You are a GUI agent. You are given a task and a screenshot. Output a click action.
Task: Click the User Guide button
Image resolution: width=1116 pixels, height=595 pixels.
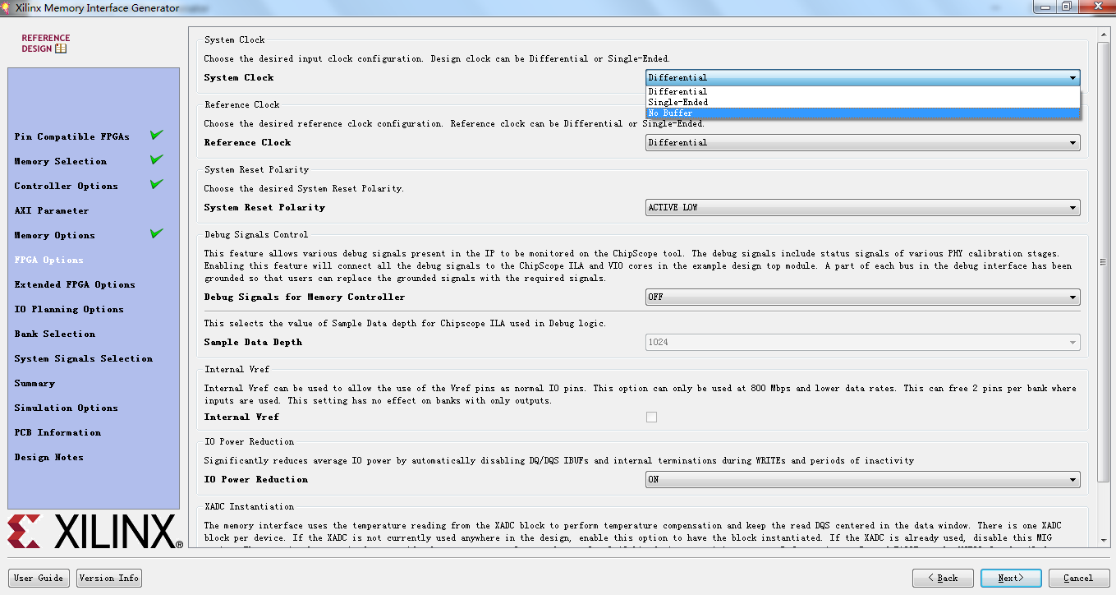39,578
